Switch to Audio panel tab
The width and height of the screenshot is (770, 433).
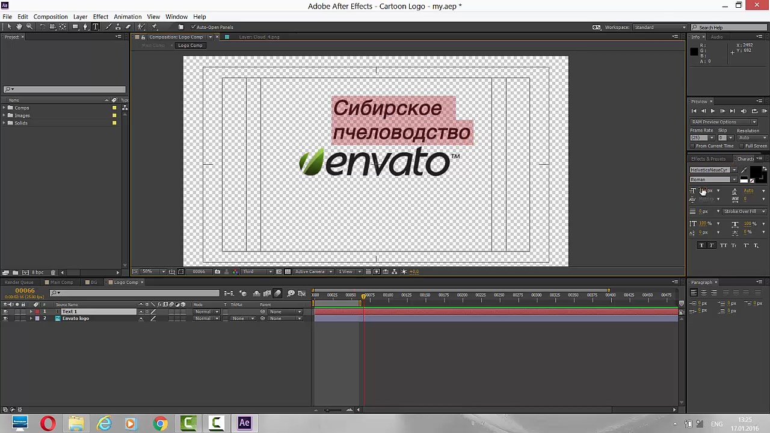point(716,37)
